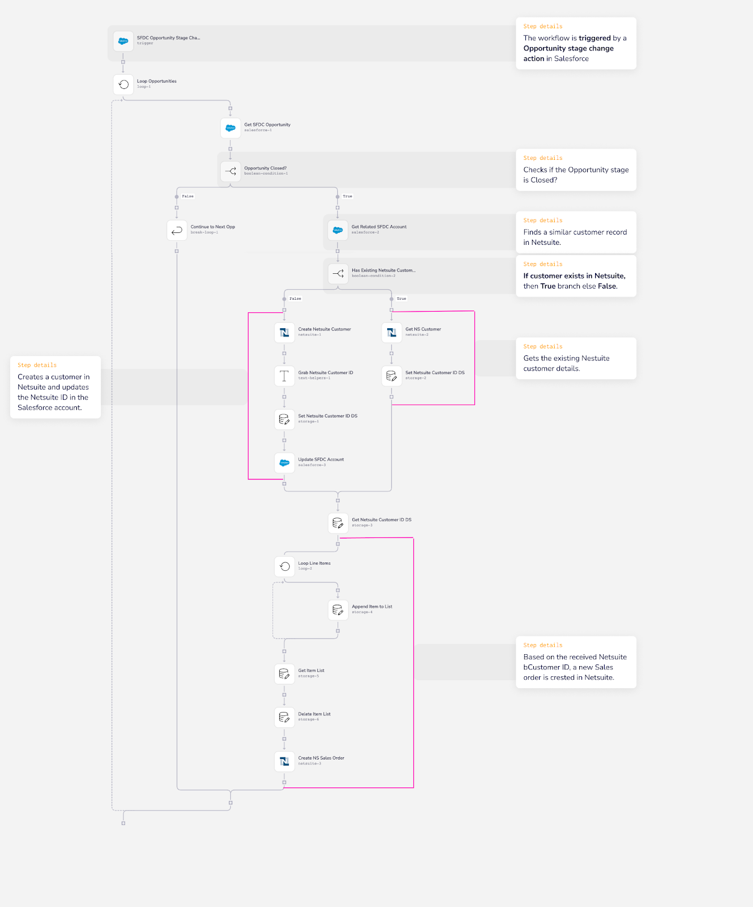Click the 'Delete Item List' step label
This screenshot has height=907, width=753.
[x=314, y=714]
